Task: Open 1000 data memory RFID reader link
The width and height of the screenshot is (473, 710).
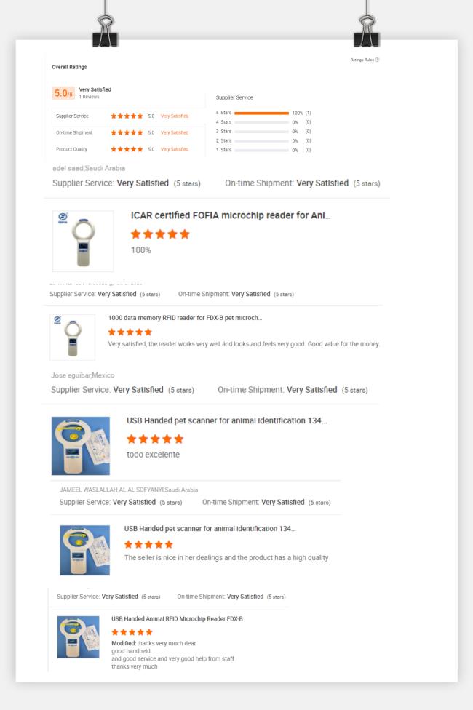Action: (185, 318)
